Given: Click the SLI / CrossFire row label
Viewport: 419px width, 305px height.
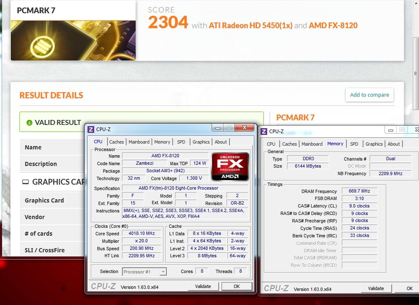Looking at the screenshot, I should click(x=45, y=250).
